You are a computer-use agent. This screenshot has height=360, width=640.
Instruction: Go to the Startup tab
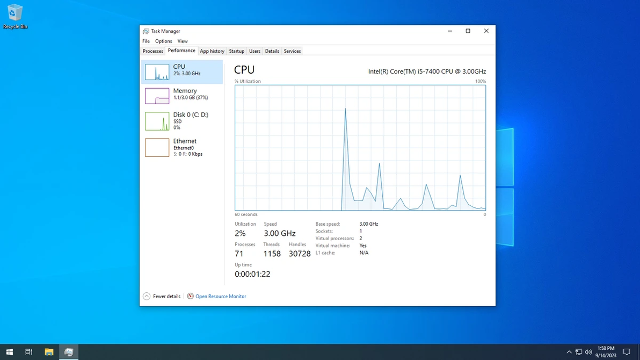point(237,51)
